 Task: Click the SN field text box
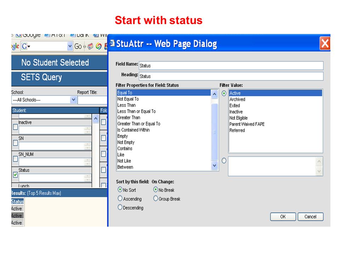[52, 146]
